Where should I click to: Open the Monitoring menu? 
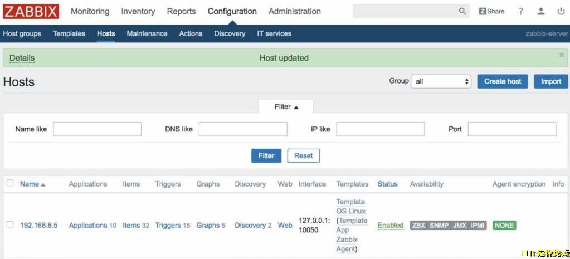point(90,11)
